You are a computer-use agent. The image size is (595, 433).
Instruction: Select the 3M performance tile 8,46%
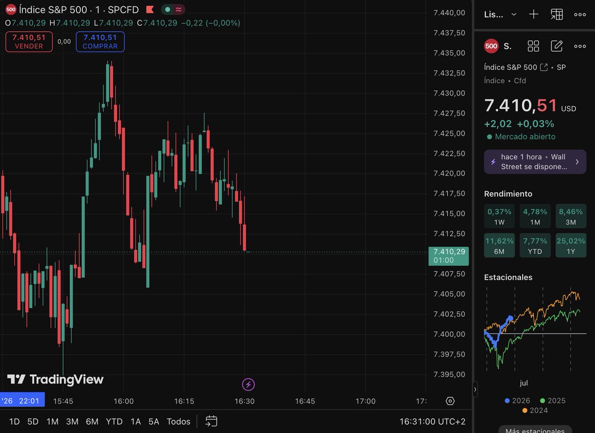tap(571, 216)
